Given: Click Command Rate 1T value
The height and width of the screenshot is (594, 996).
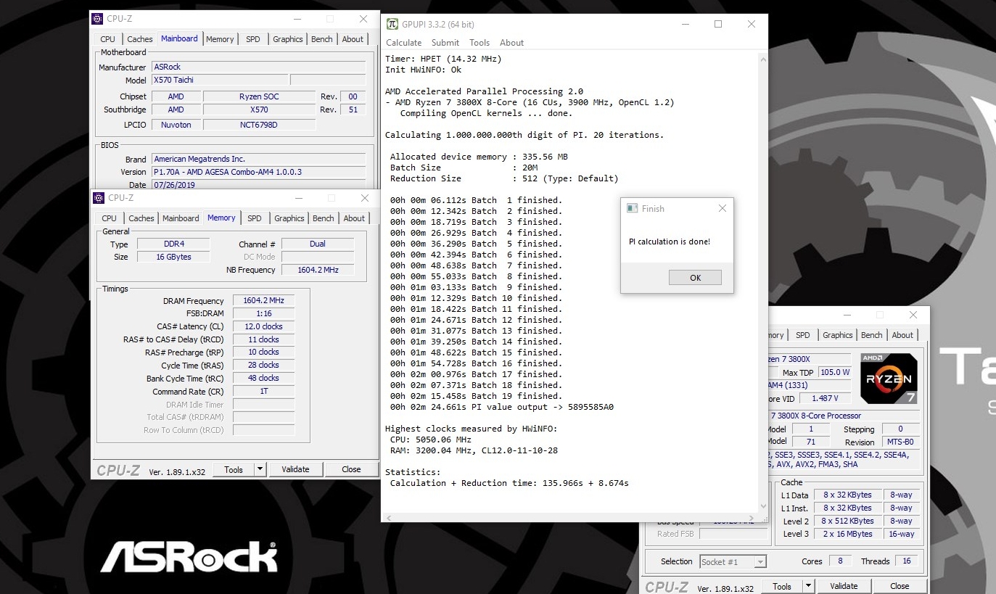Looking at the screenshot, I should point(263,391).
